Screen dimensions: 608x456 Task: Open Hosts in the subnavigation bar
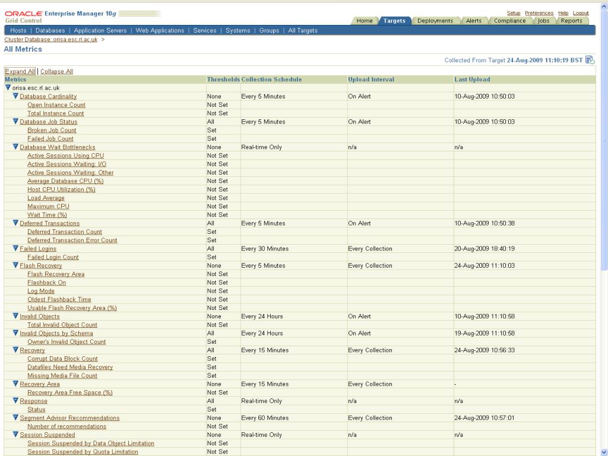click(x=18, y=31)
